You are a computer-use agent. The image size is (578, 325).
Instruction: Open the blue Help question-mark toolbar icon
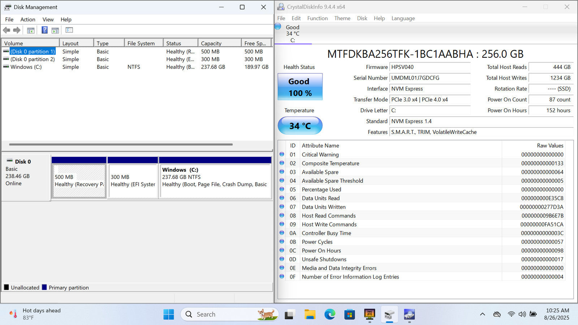point(44,30)
